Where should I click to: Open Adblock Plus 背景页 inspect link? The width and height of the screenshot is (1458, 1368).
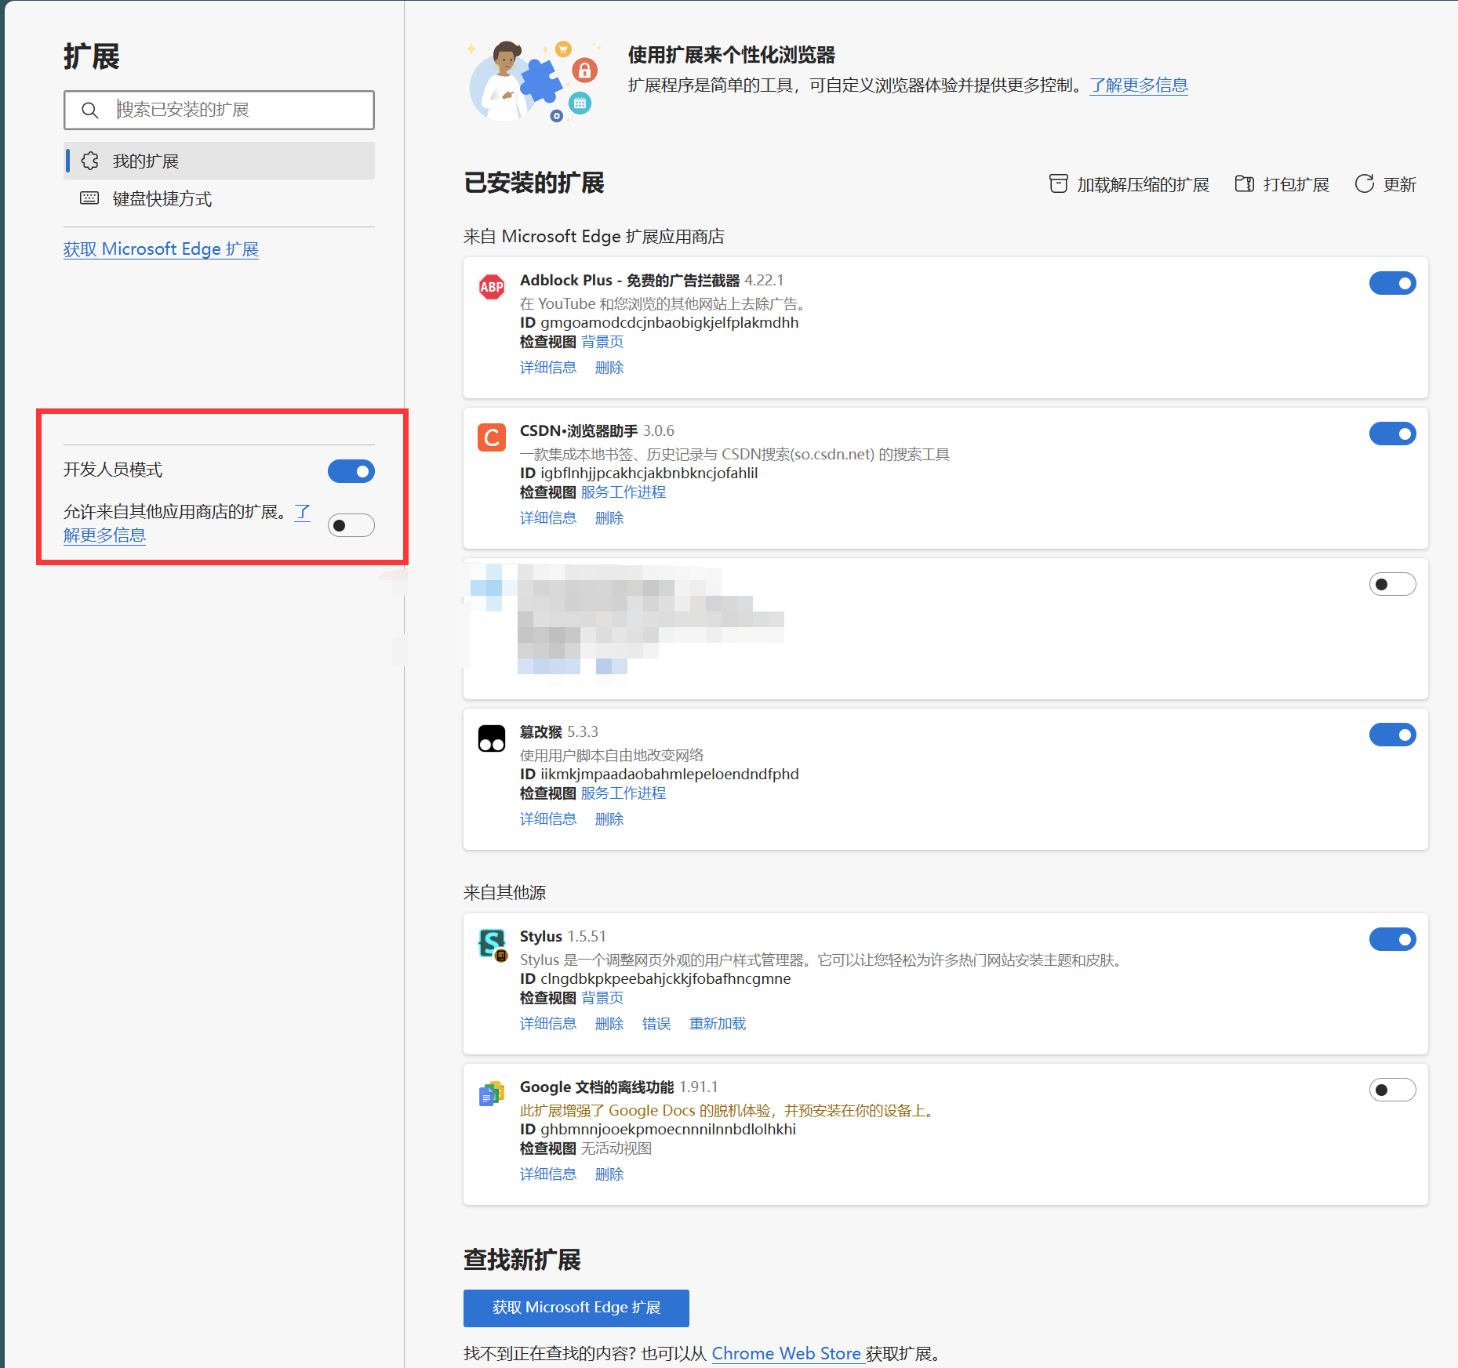tap(602, 342)
